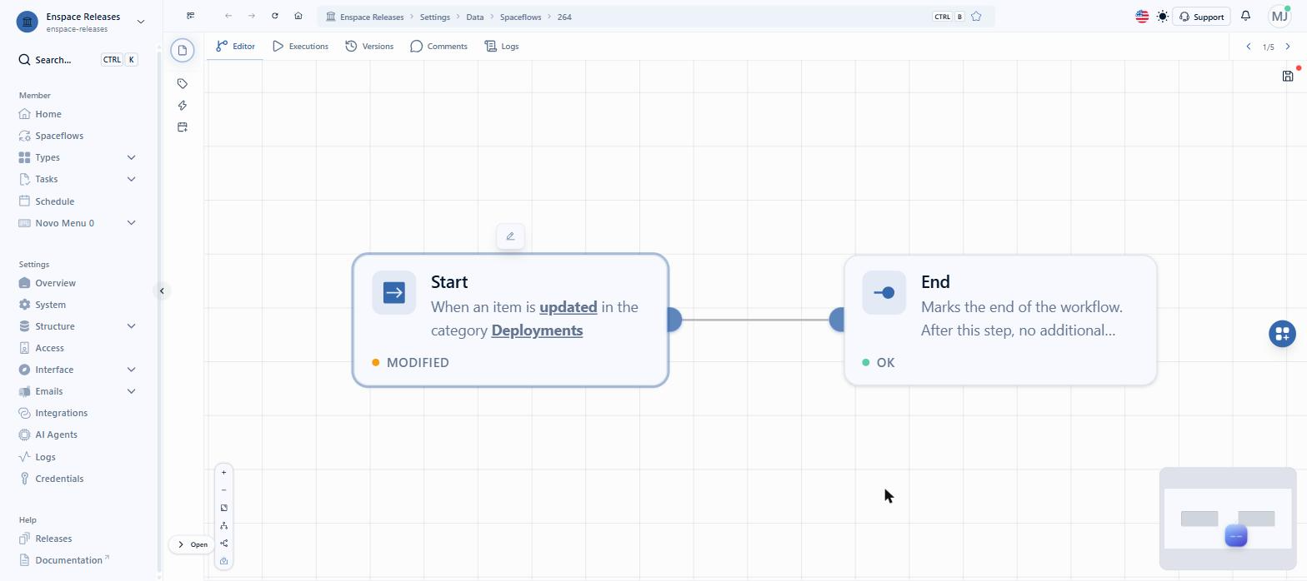
Task: Click the minimap thumbnail
Action: [1228, 519]
